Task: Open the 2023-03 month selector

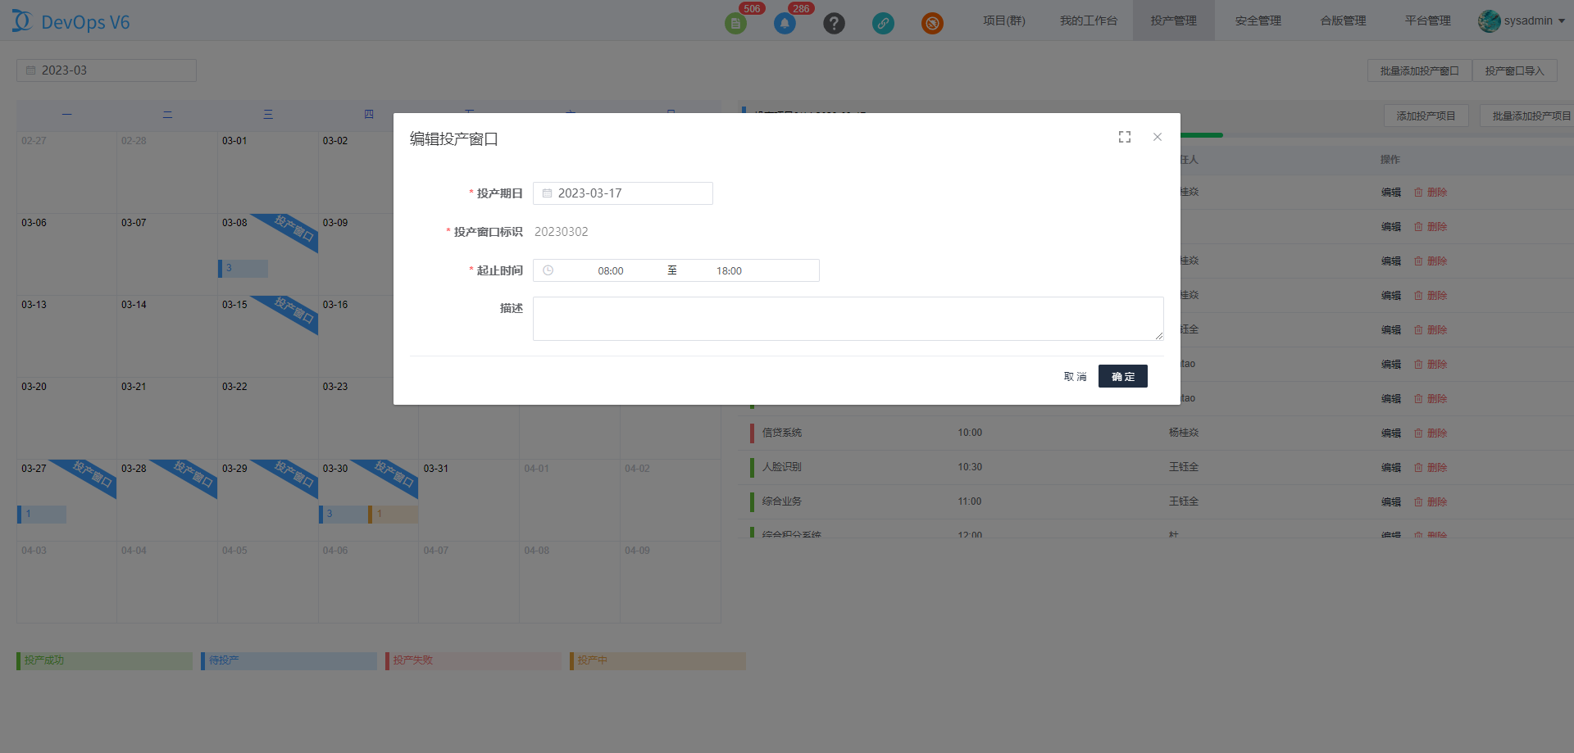Action: [x=107, y=70]
